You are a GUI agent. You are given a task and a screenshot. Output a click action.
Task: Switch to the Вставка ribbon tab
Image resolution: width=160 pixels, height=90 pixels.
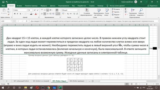click(19, 6)
